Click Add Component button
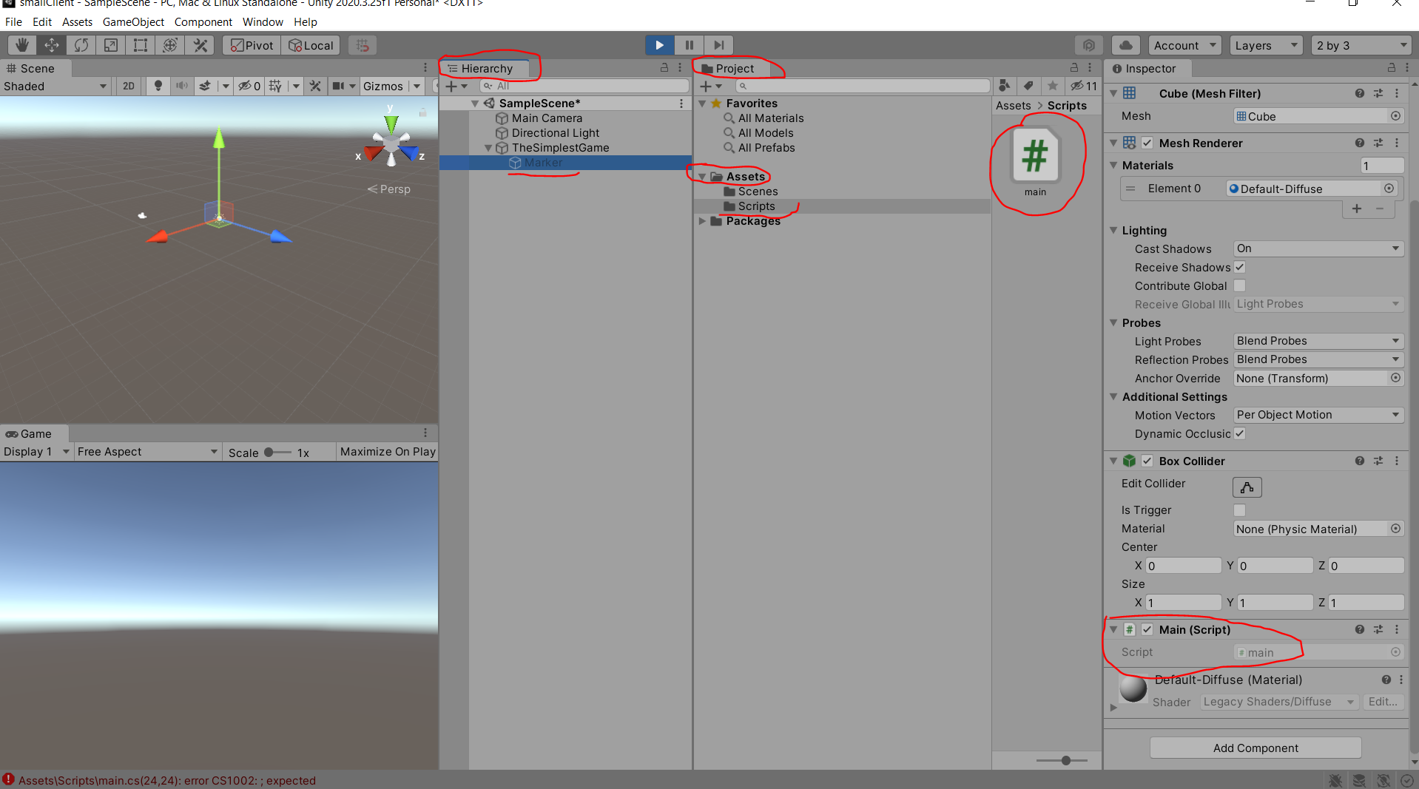 pyautogui.click(x=1255, y=748)
